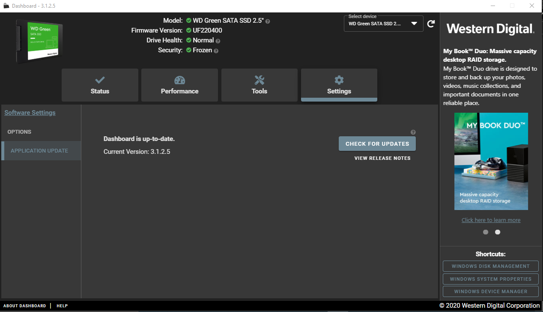543x312 pixels.
Task: Click the help icon next to Model name
Action: click(x=268, y=21)
